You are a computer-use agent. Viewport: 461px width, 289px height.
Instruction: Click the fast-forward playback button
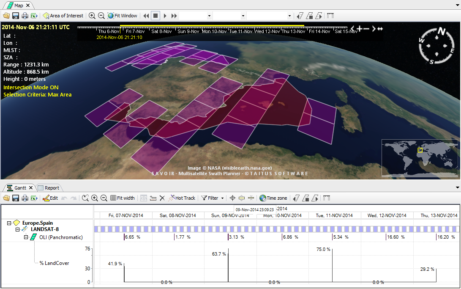[174, 16]
